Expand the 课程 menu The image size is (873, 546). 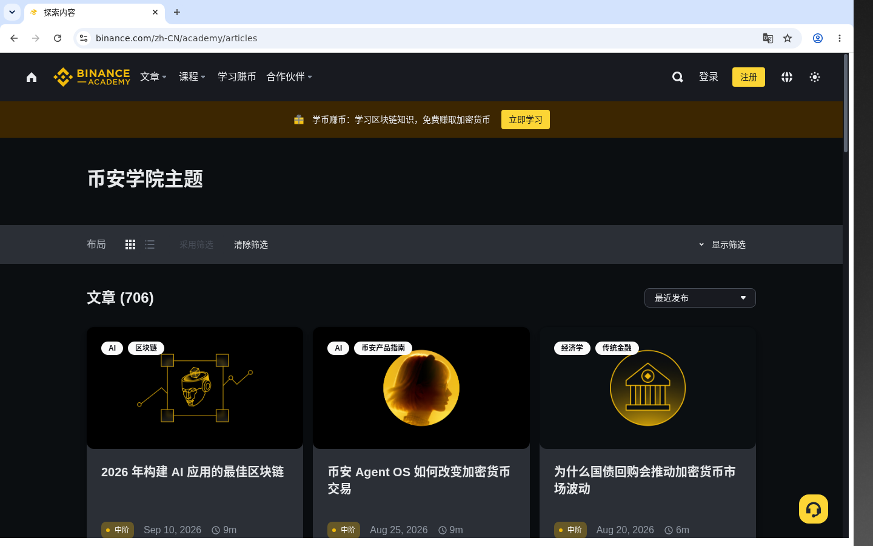(192, 77)
